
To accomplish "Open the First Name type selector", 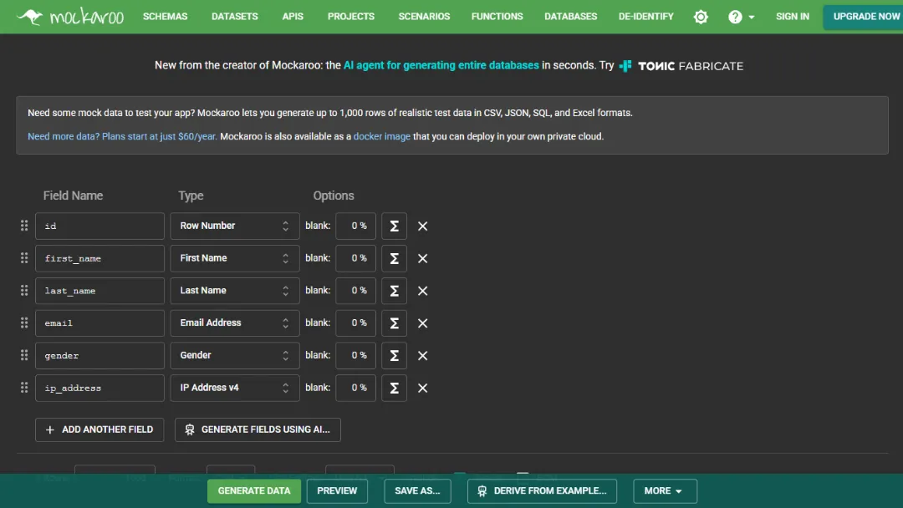I will pyautogui.click(x=235, y=258).
